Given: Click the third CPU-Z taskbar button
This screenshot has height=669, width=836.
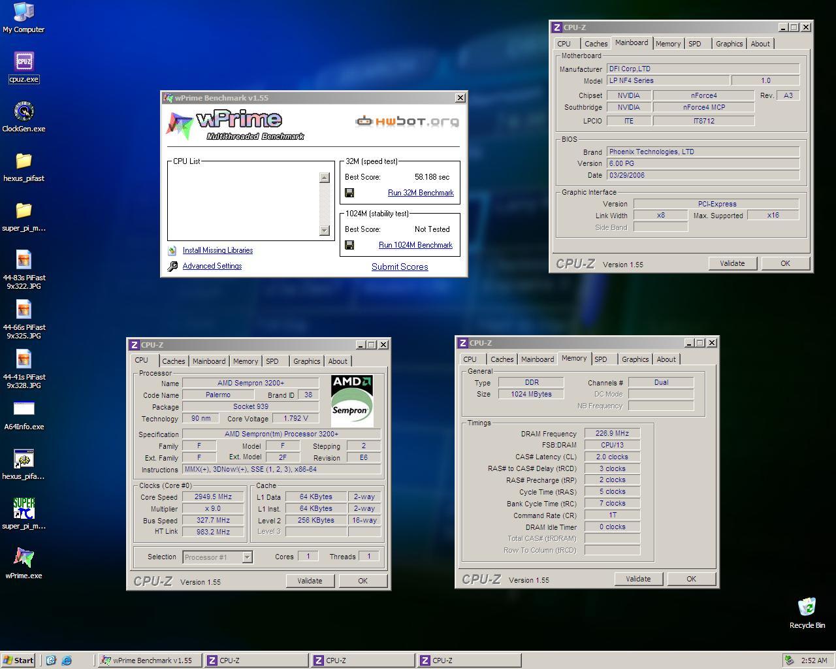Looking at the screenshot, I should pos(468,661).
